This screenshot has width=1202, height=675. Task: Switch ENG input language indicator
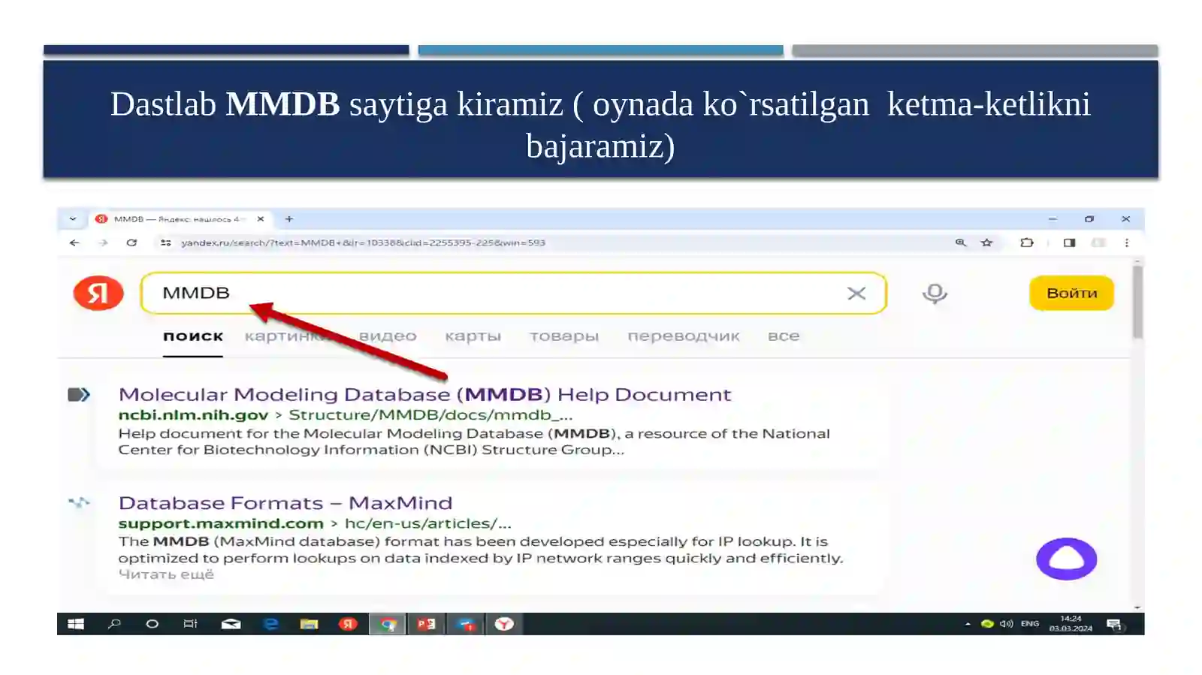(x=1030, y=624)
